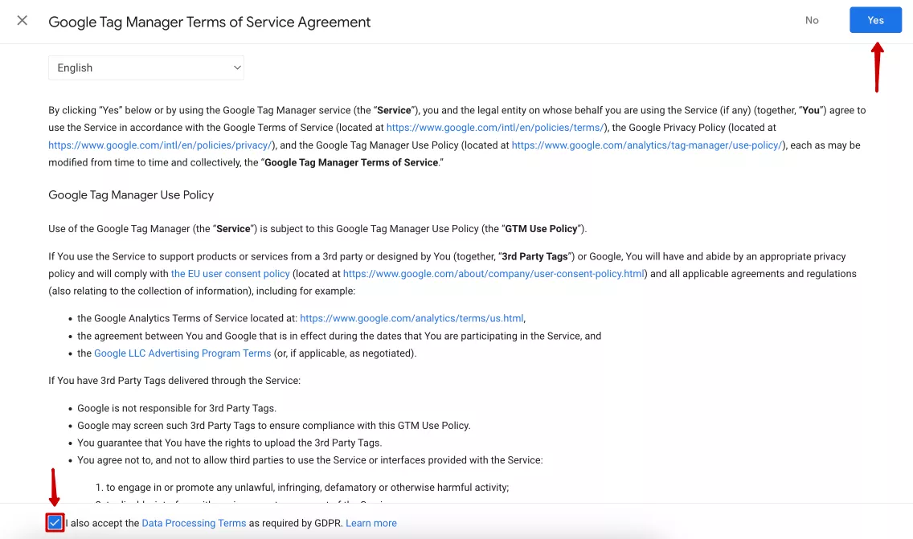Open the EU user consent policy link
This screenshot has width=913, height=539.
(x=230, y=274)
